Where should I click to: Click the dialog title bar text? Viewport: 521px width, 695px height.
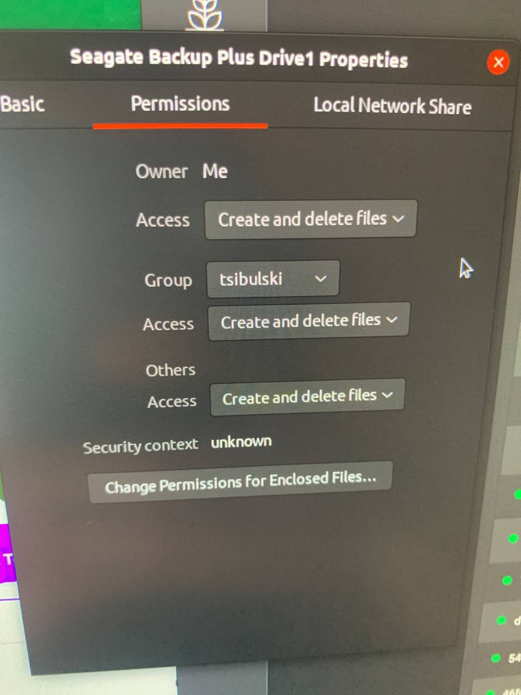tap(239, 58)
